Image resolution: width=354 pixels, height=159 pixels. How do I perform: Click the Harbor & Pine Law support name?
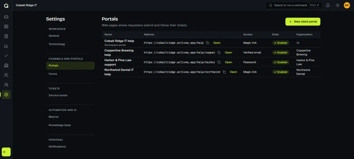[x=118, y=62]
